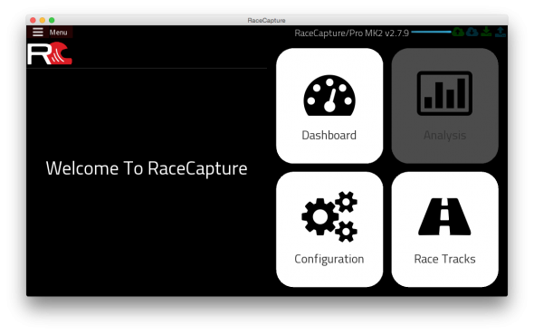Open the Race Tracks road tile

pyautogui.click(x=444, y=229)
